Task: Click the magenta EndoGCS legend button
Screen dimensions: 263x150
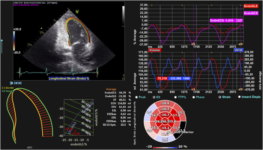Action: click(x=251, y=13)
